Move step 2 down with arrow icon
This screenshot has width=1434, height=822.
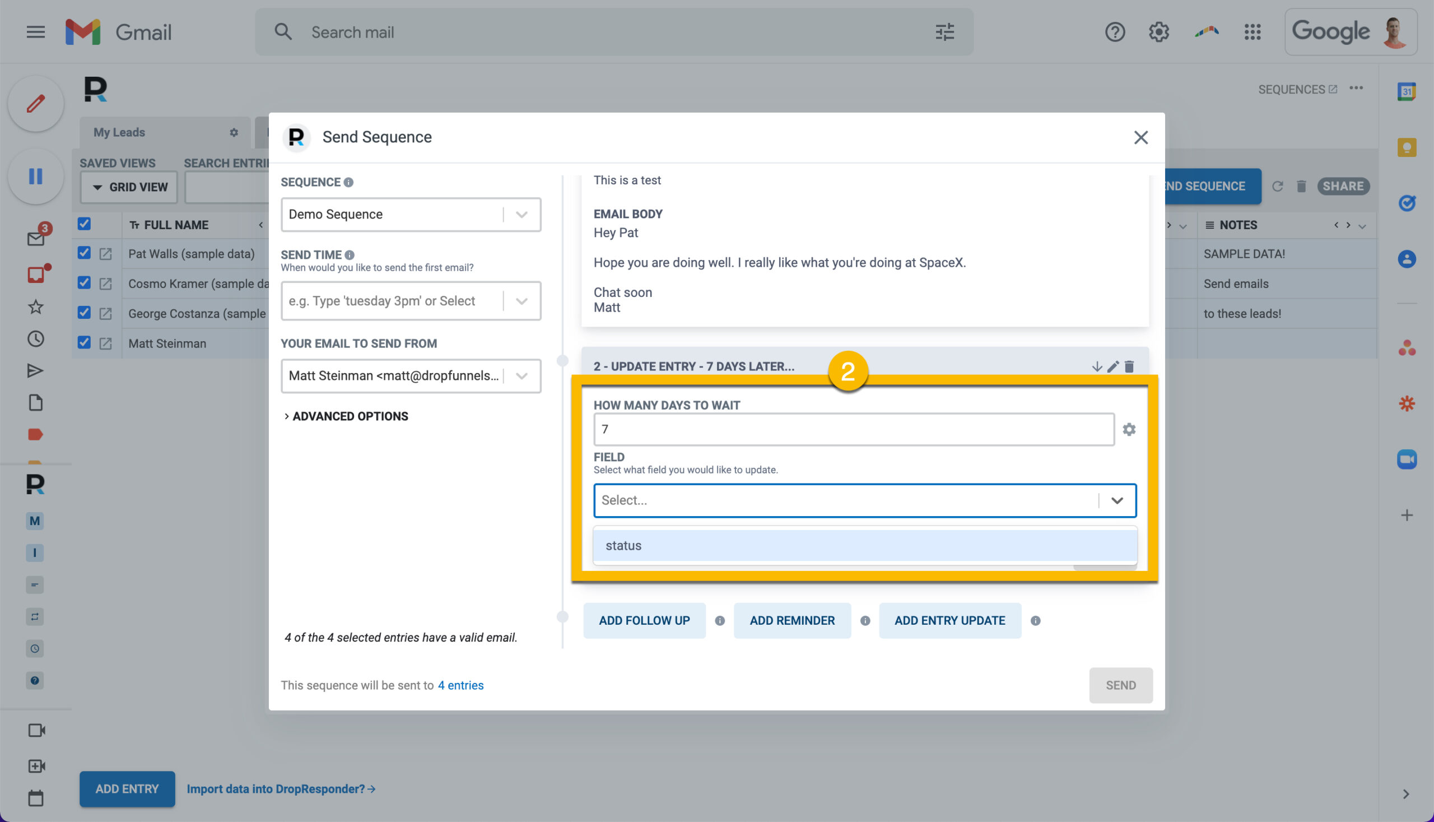[x=1097, y=367]
